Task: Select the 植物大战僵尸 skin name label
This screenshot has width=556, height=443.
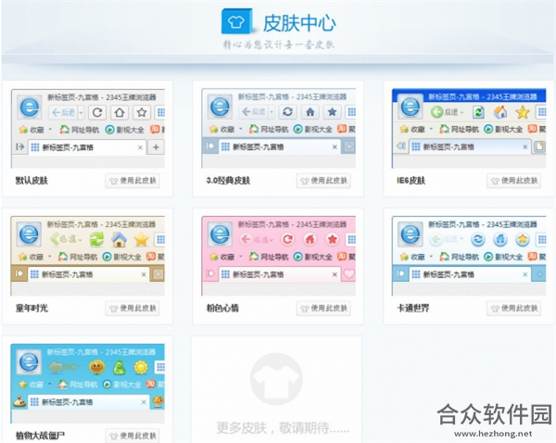Action: coord(40,436)
